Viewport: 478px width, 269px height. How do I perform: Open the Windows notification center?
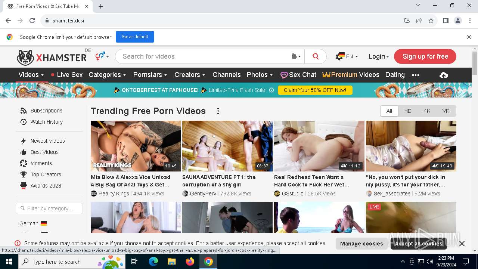pyautogui.click(x=466, y=262)
